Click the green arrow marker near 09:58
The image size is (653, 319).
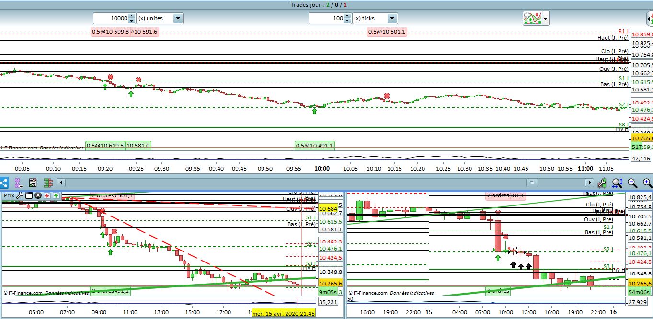(315, 111)
